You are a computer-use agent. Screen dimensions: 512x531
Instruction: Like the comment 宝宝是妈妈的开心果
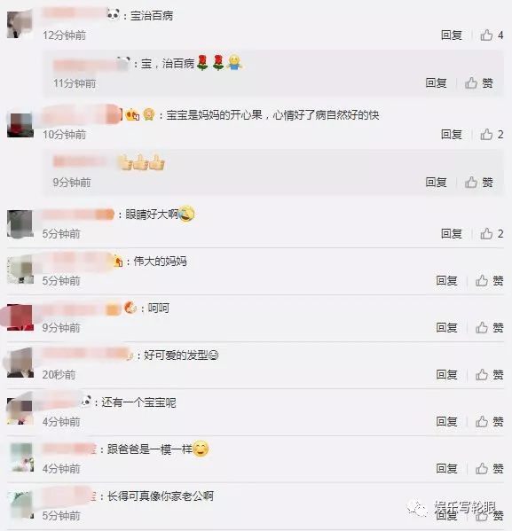click(x=492, y=135)
